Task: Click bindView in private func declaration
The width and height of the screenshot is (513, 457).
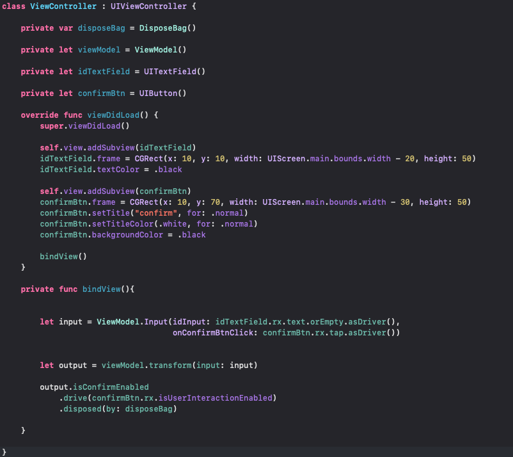Action: click(x=102, y=289)
